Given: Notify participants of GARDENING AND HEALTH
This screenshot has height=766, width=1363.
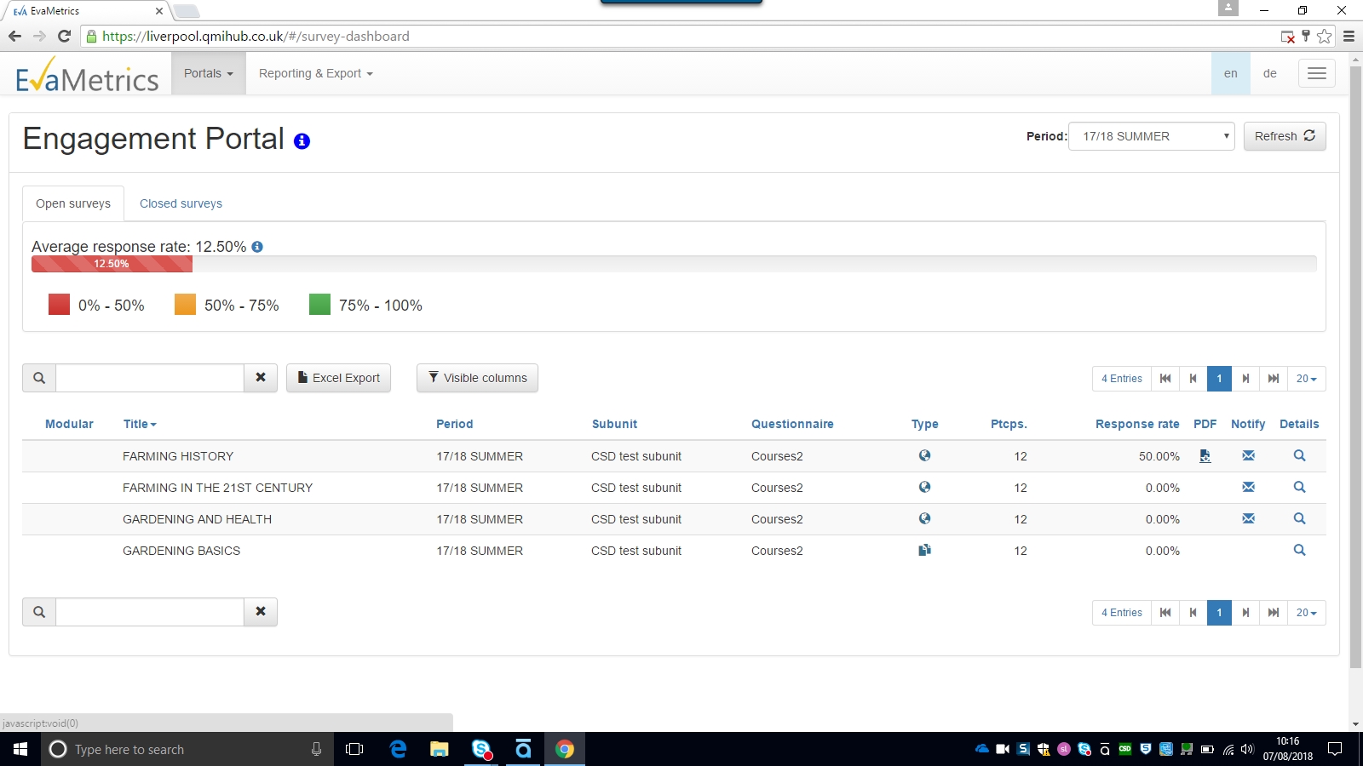Looking at the screenshot, I should [x=1248, y=518].
